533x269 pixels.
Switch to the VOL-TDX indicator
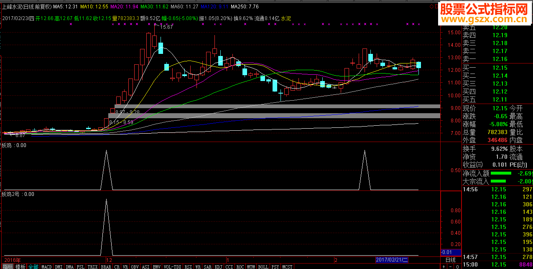click(x=173, y=266)
